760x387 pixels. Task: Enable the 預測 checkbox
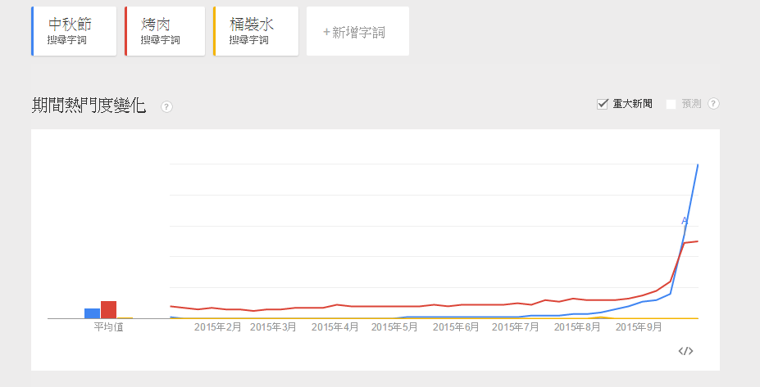point(671,104)
